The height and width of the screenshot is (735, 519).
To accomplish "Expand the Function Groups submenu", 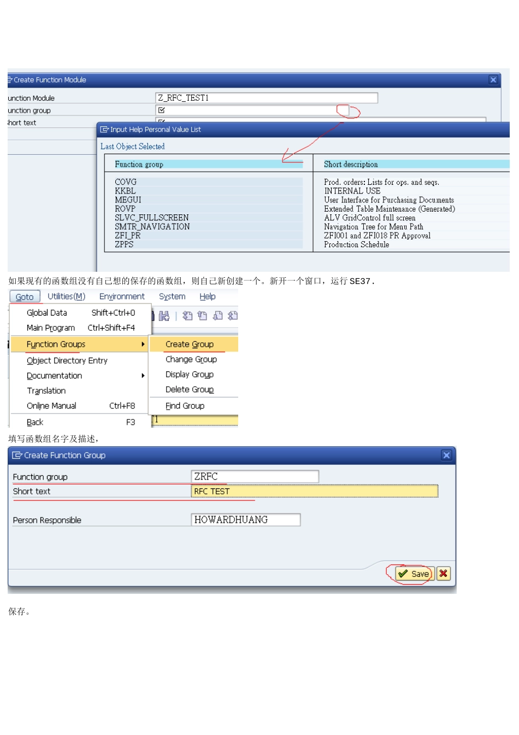I will point(80,344).
